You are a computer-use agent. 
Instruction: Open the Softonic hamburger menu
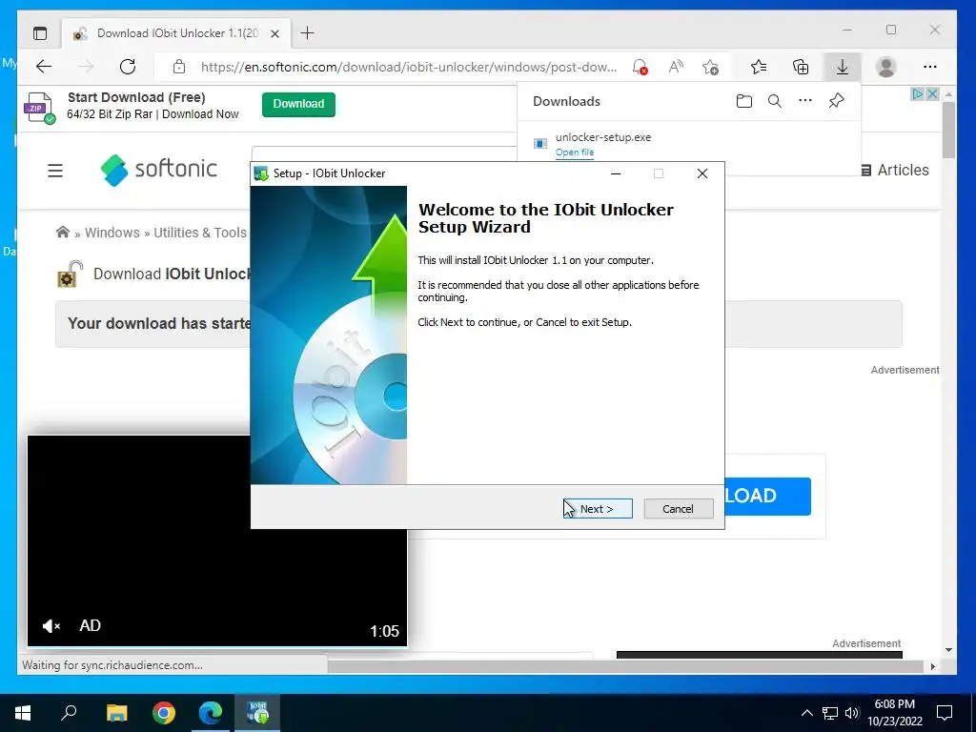(55, 170)
